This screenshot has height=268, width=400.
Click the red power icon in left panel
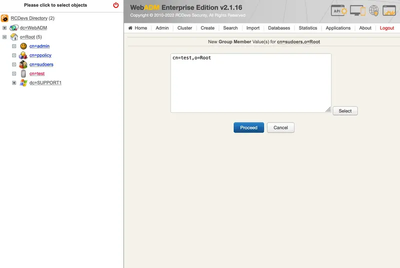click(x=116, y=5)
